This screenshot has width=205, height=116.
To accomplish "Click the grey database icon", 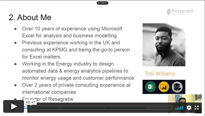I will [x=177, y=87].
